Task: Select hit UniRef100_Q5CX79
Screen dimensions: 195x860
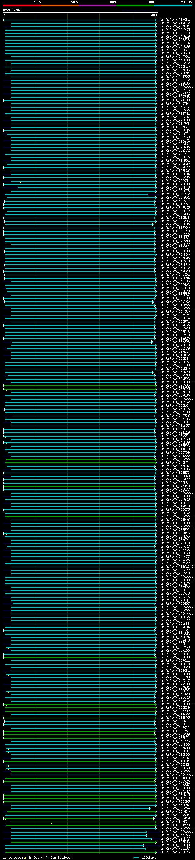Action: click(x=175, y=348)
